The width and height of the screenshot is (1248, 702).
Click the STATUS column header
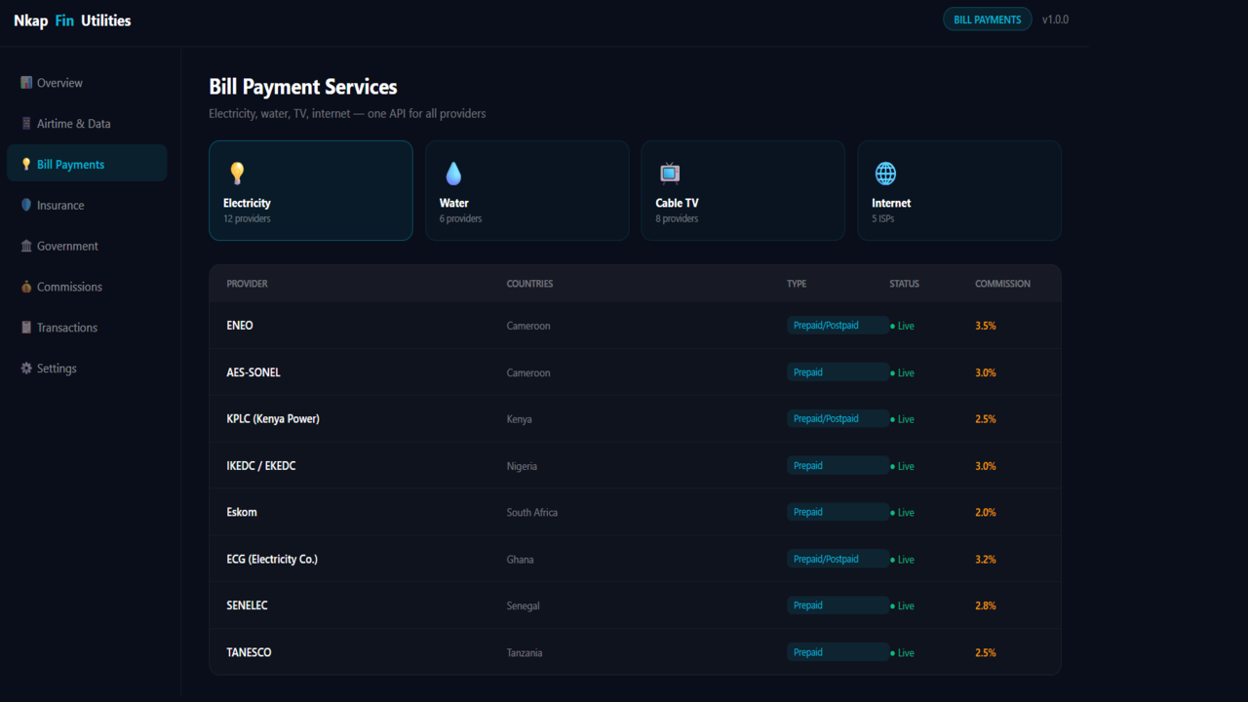point(904,284)
